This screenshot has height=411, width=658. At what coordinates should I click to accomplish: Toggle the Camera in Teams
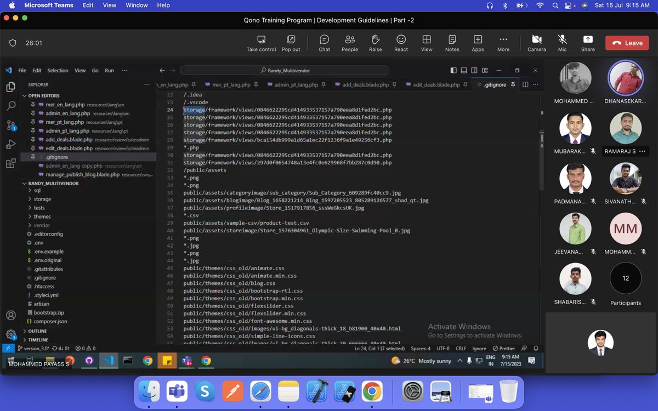537,43
